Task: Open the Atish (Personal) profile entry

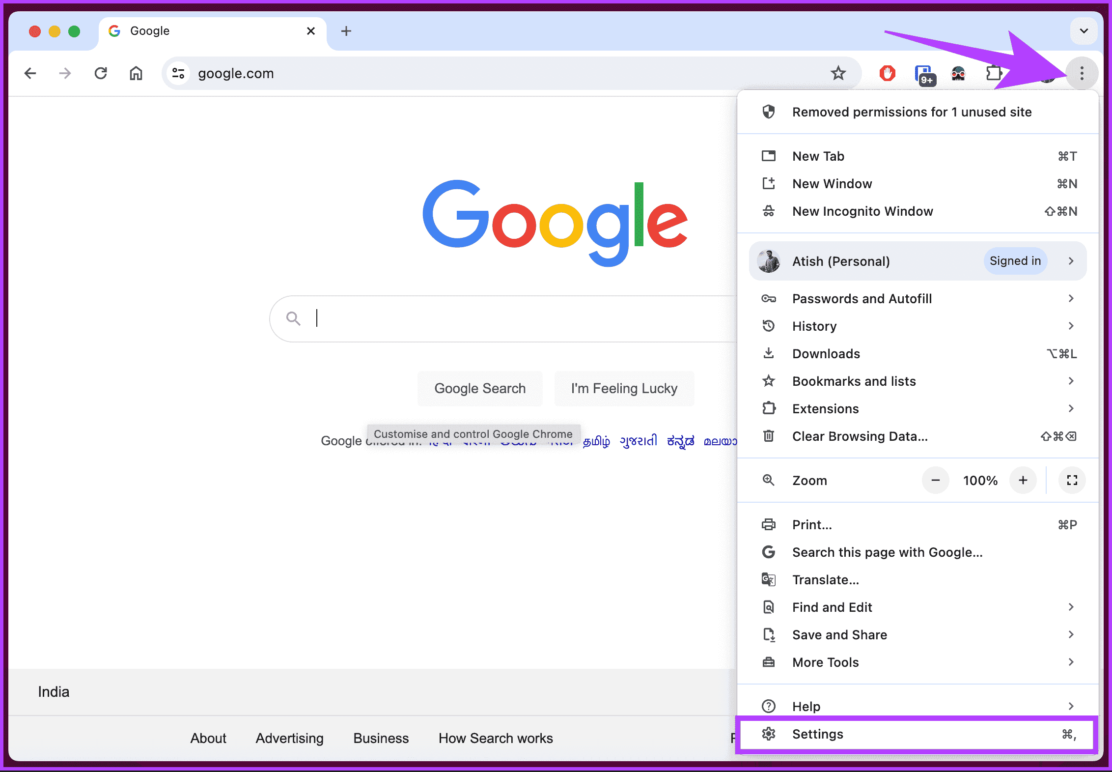Action: pyautogui.click(x=917, y=261)
